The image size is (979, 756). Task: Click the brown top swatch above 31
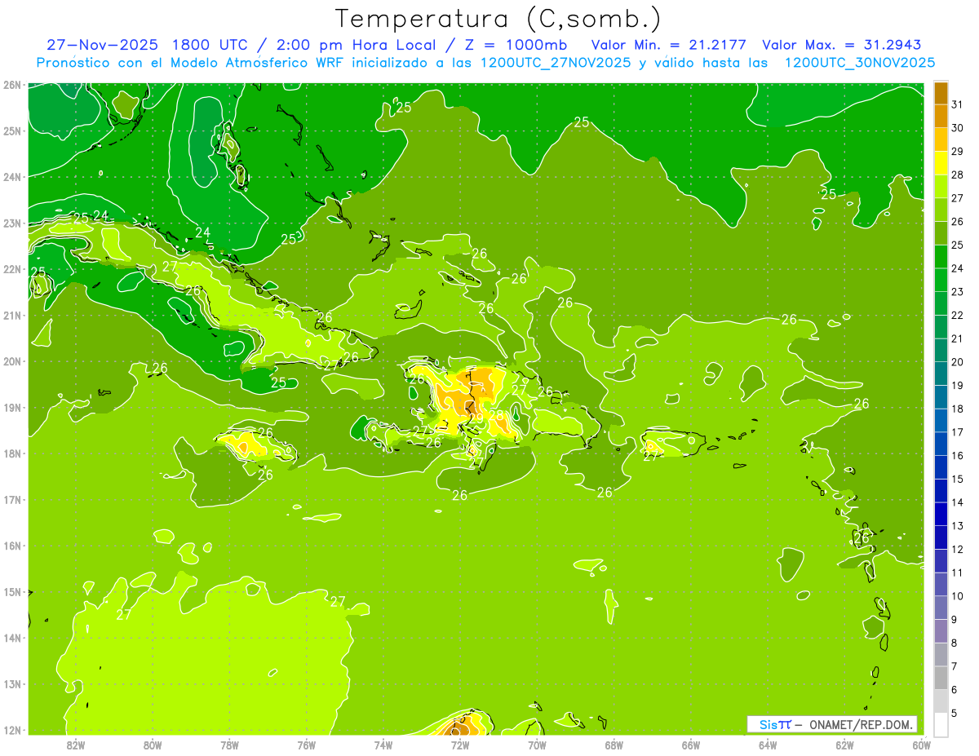(x=941, y=93)
